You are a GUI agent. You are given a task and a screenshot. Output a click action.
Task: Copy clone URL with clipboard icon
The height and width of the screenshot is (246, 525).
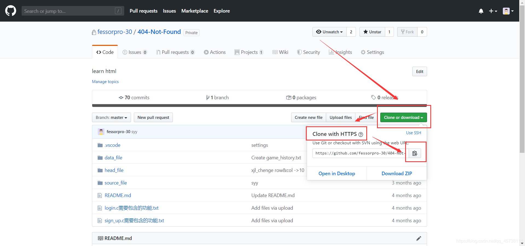pyautogui.click(x=415, y=153)
